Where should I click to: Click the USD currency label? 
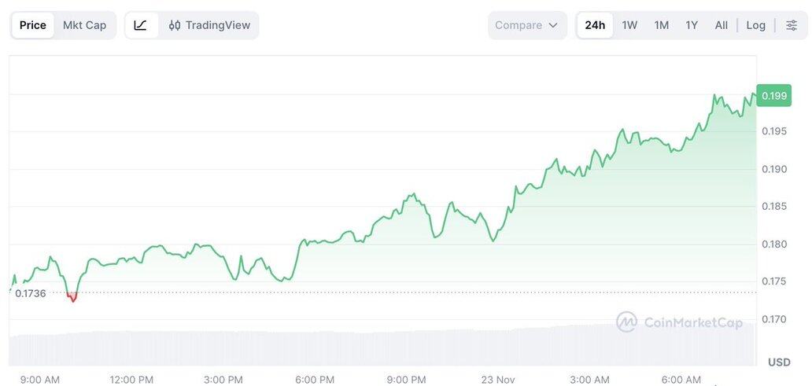pos(779,362)
